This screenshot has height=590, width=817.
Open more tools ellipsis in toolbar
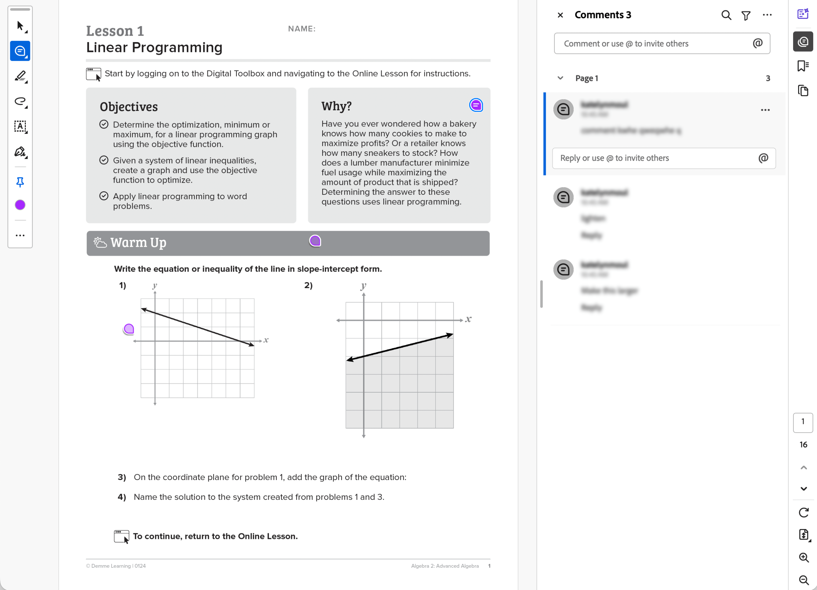tap(20, 235)
